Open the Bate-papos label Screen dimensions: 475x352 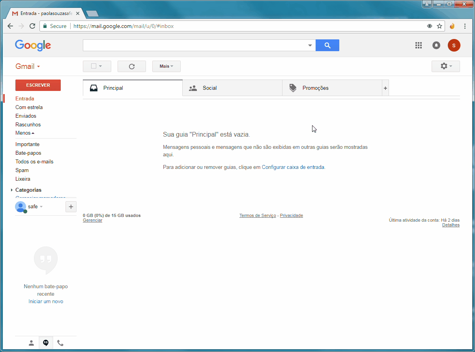pos(28,153)
